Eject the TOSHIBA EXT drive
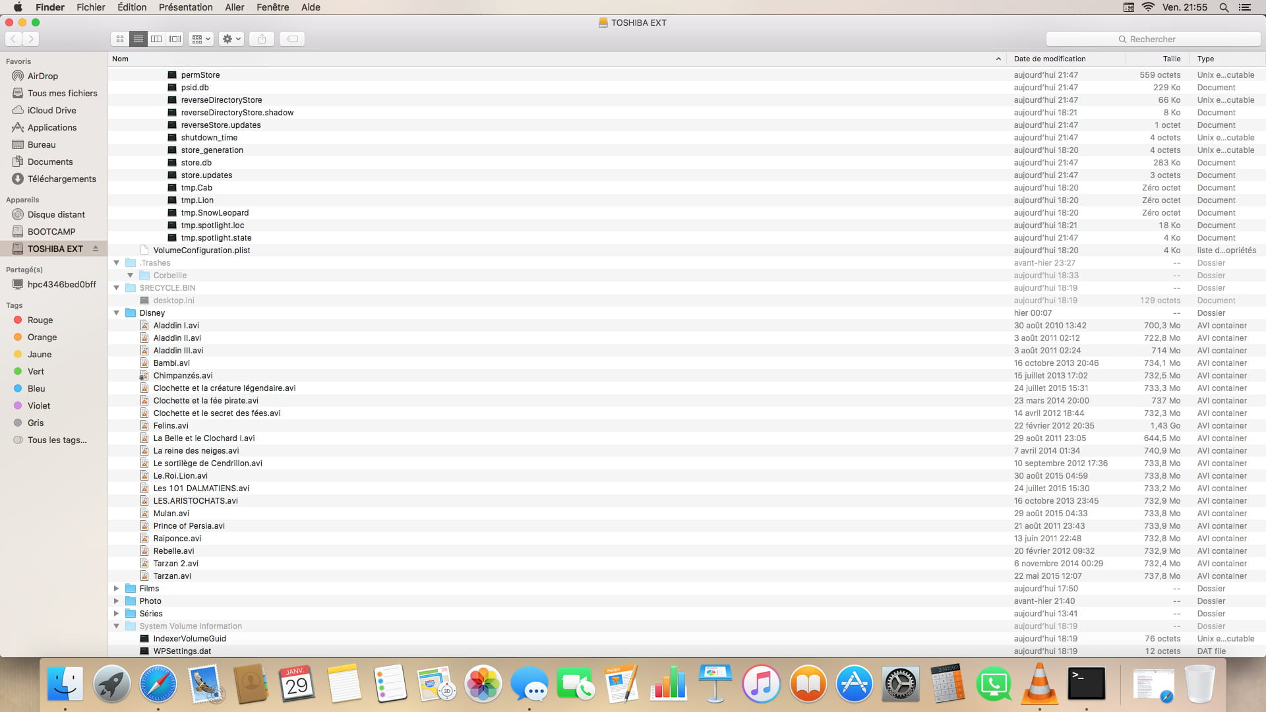The image size is (1266, 712). coord(96,249)
